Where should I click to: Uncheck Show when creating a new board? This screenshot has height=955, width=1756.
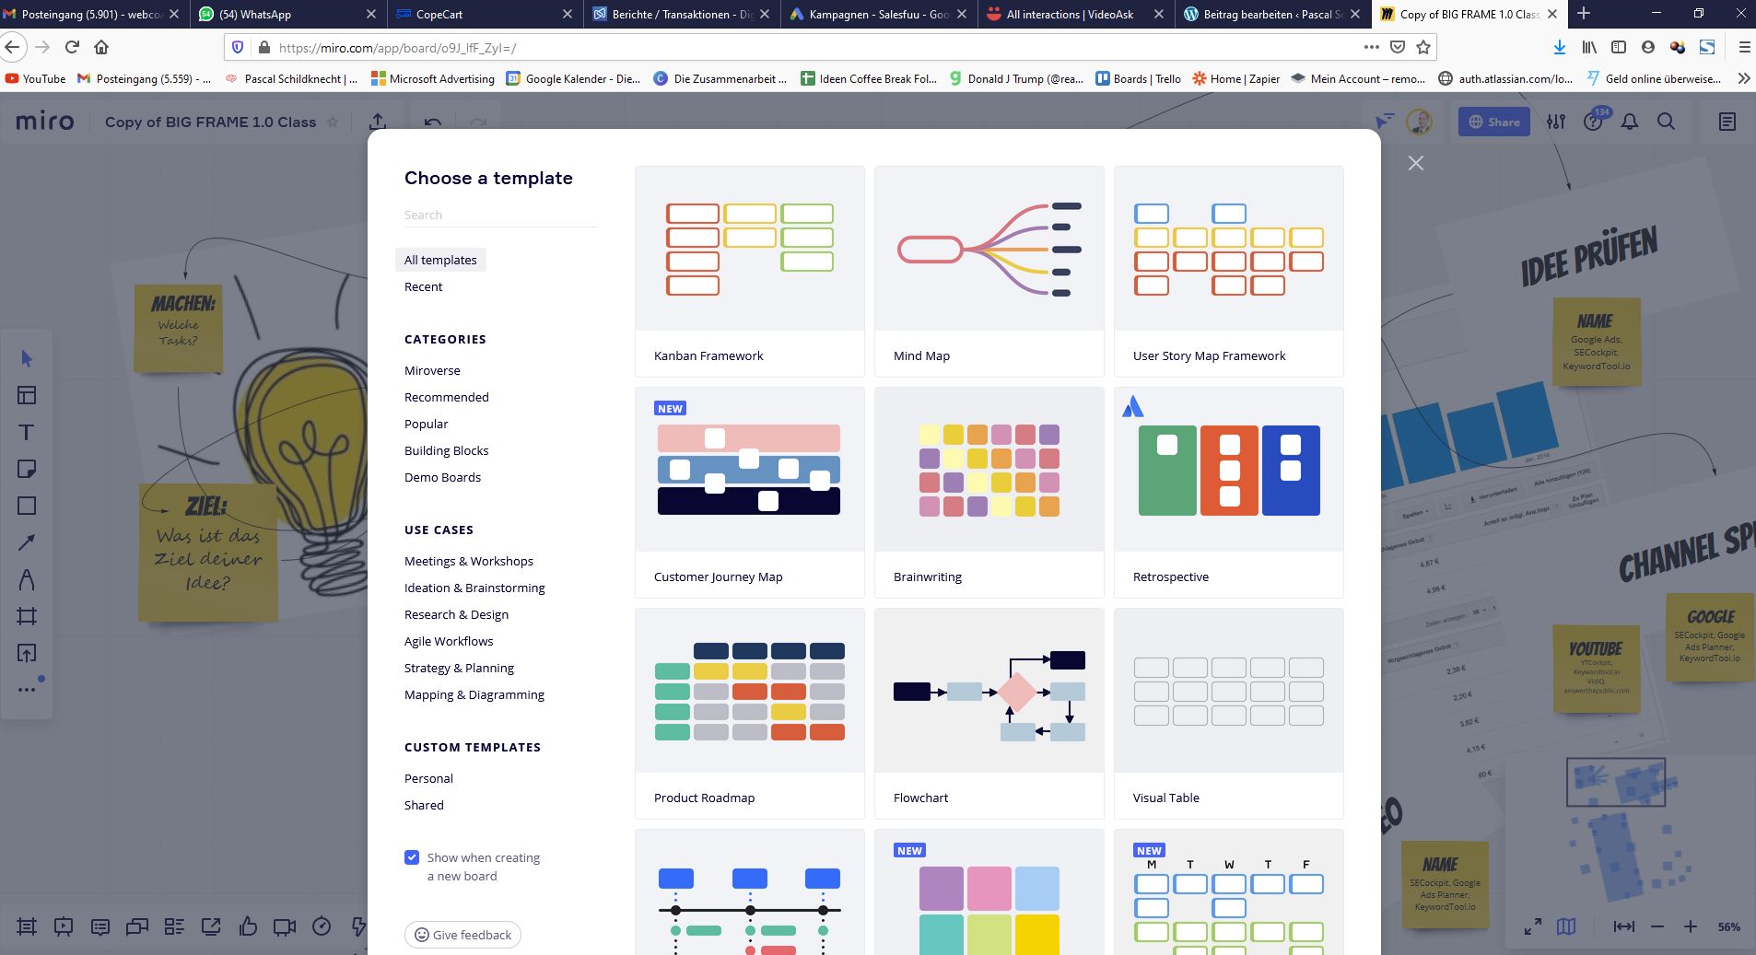coord(412,857)
